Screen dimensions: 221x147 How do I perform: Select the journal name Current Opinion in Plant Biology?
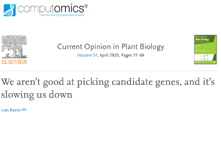pyautogui.click(x=111, y=47)
